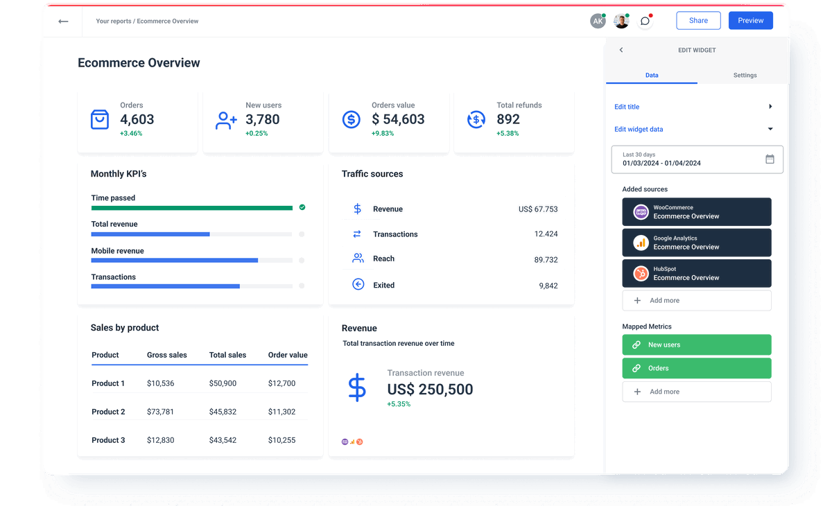This screenshot has width=832, height=506.
Task: Open the date range calendar picker
Action: tap(769, 159)
